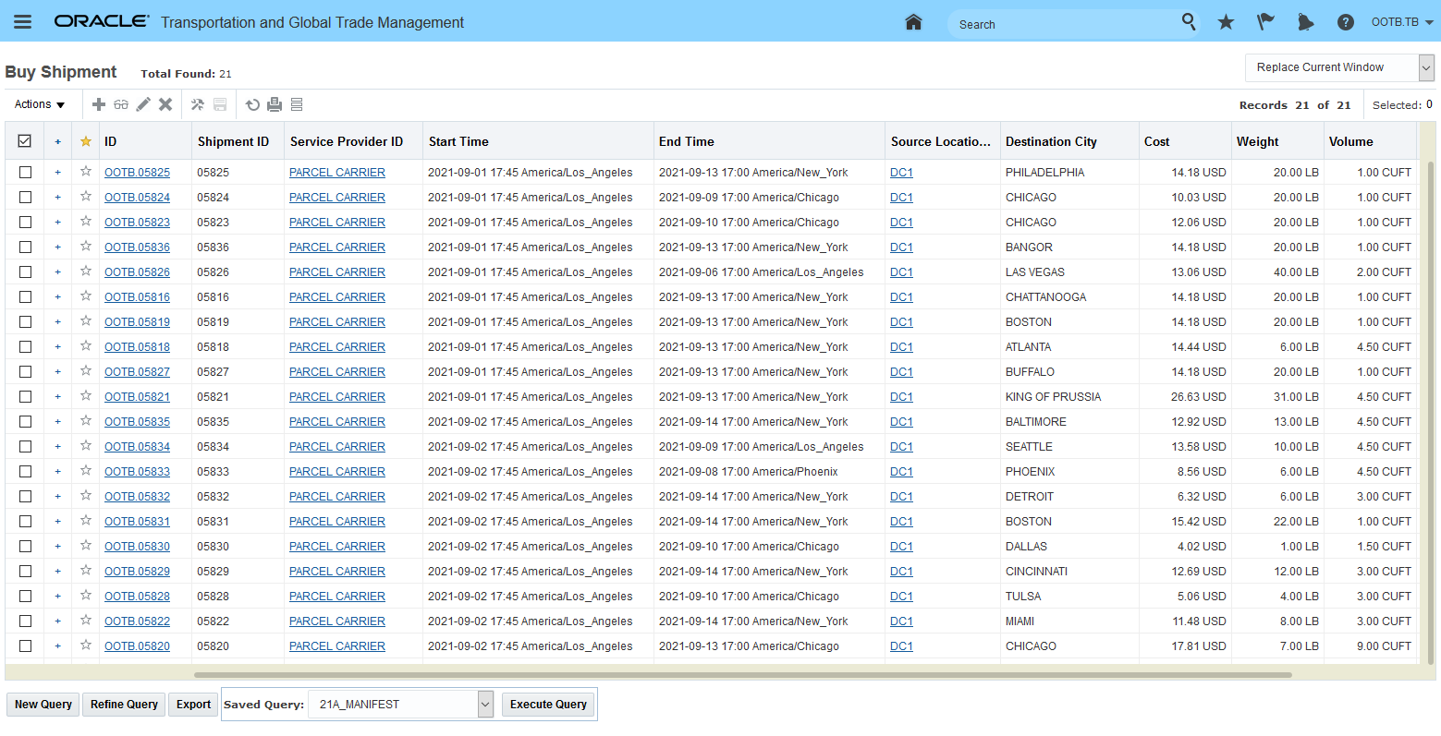Check the box for shipment OOTB.05825
Viewport: 1441px width, 736px height.
click(25, 173)
